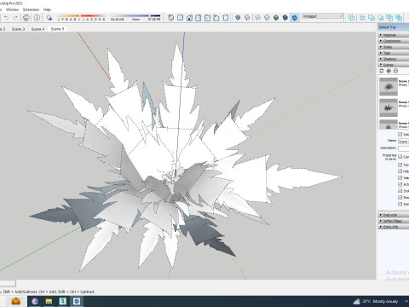Open File Explorer from the taskbar
Screen dimensions: 409x307
[49, 301]
